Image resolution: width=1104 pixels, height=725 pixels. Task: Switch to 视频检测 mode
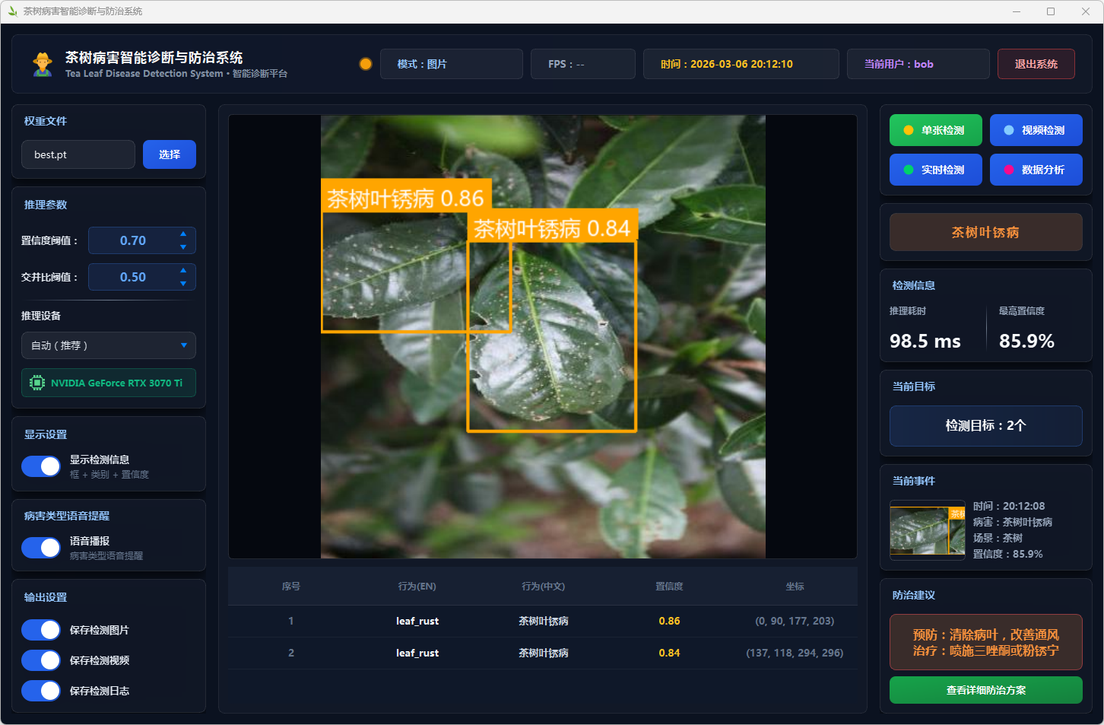(1036, 130)
